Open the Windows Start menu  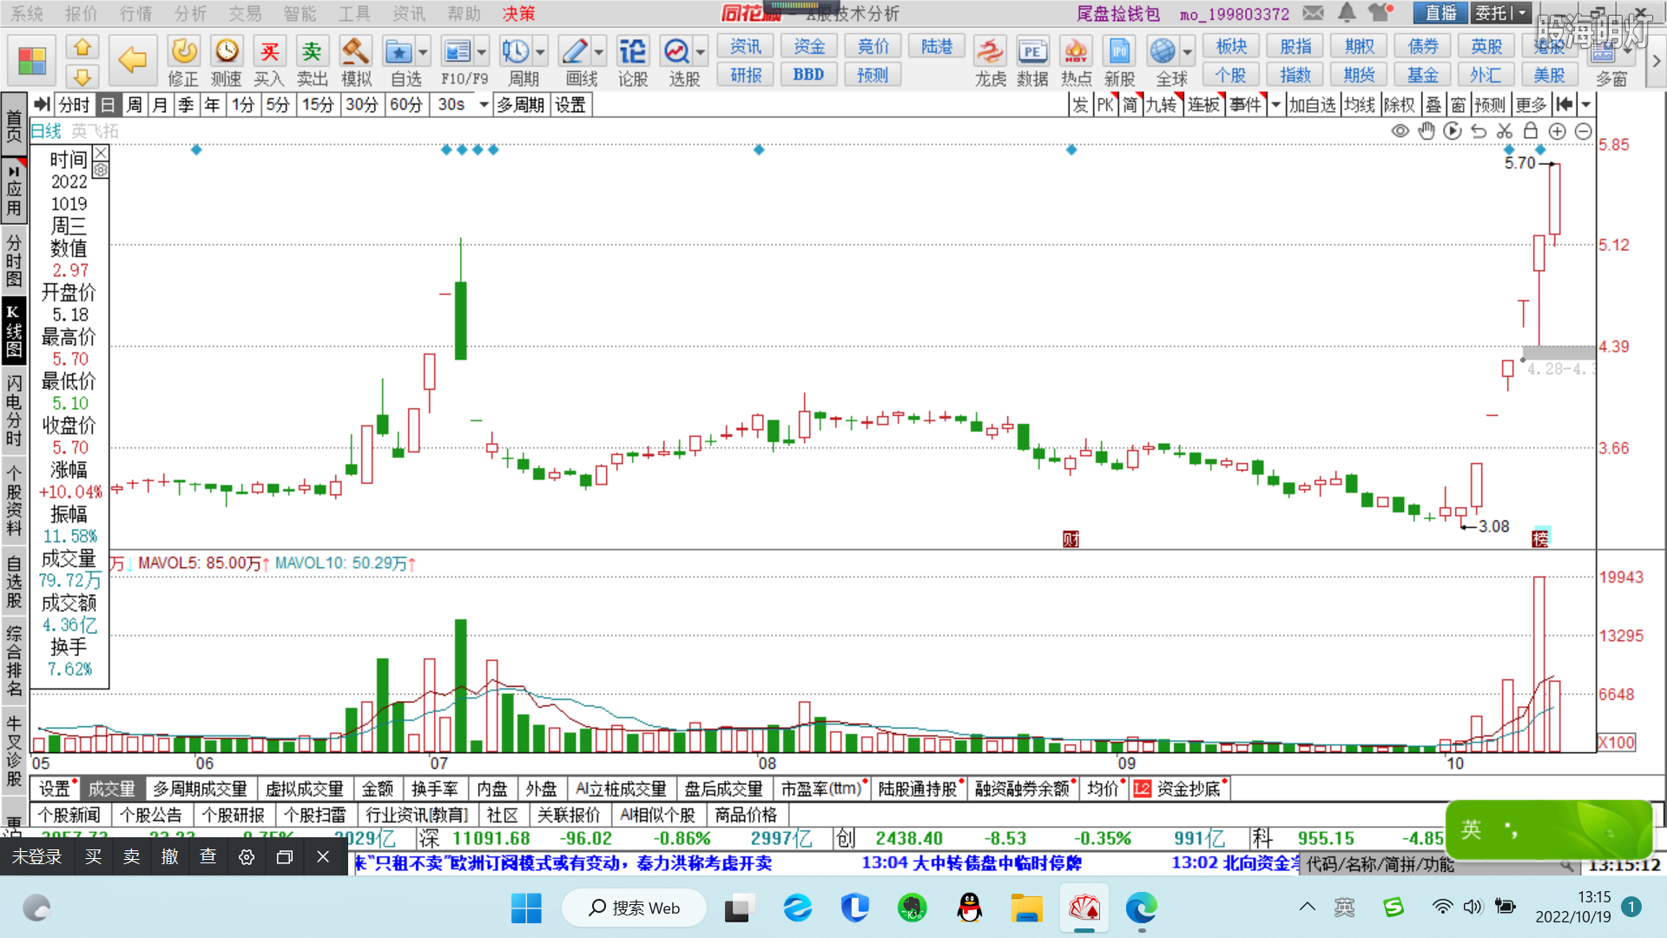(526, 908)
